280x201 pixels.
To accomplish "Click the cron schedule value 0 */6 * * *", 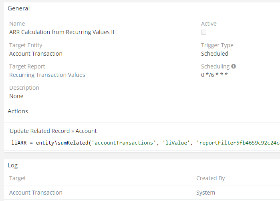I will coord(214,75).
